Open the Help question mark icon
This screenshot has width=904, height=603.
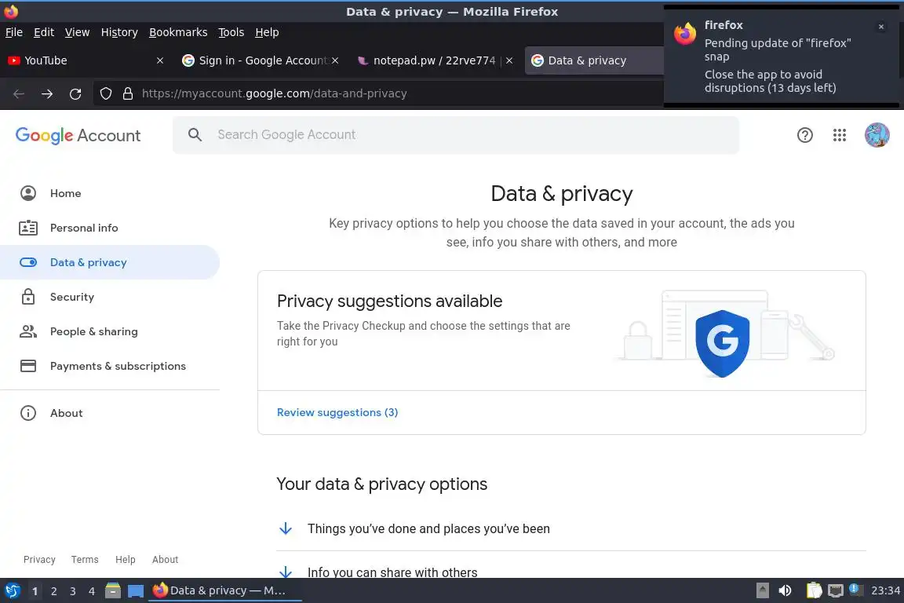[x=804, y=135]
